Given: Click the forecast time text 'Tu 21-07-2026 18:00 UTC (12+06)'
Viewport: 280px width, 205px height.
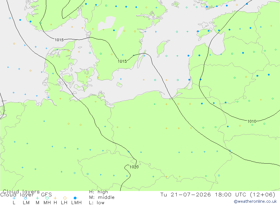Looking at the screenshot, I should pos(218,194).
